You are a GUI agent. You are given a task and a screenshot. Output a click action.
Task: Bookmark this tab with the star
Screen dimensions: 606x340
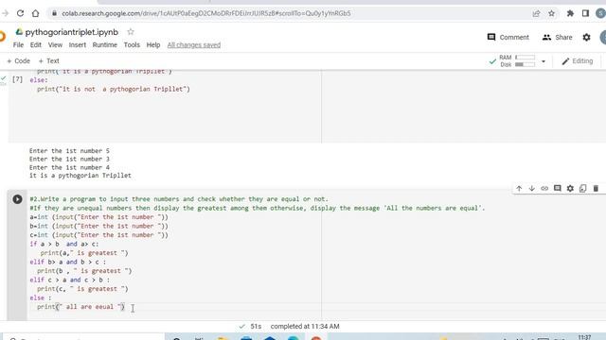551,13
